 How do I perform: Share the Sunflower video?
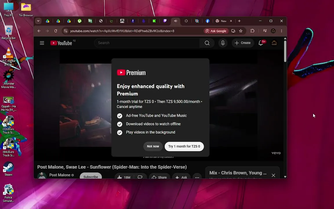[159, 176]
